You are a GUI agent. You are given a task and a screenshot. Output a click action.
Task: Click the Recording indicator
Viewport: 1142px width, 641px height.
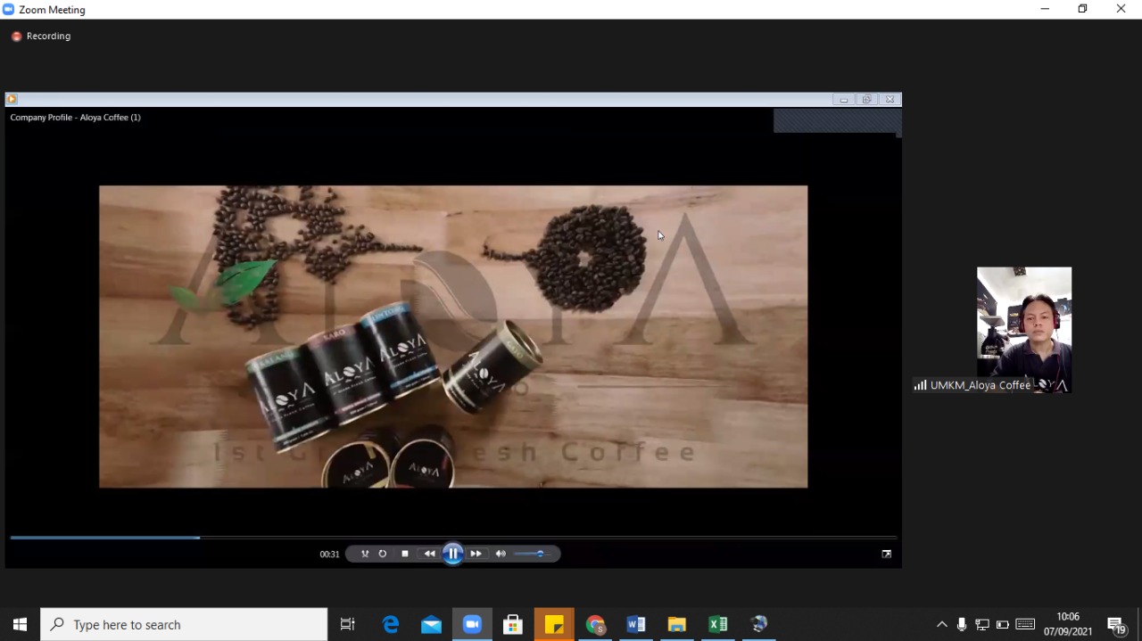point(41,37)
